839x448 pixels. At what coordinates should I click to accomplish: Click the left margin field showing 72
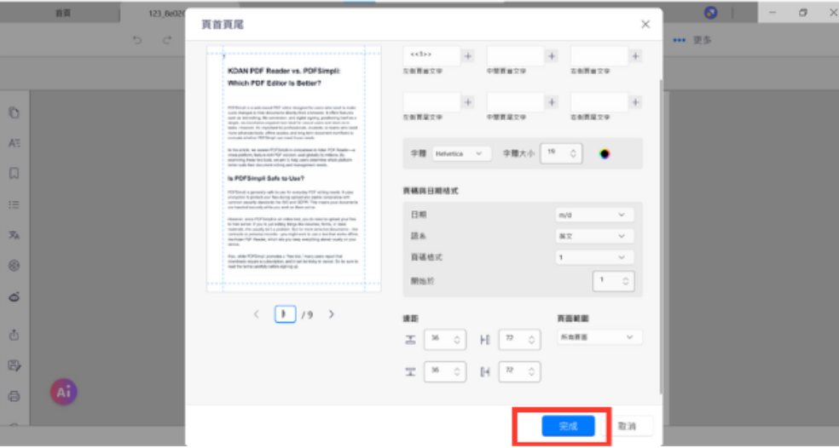click(x=519, y=340)
